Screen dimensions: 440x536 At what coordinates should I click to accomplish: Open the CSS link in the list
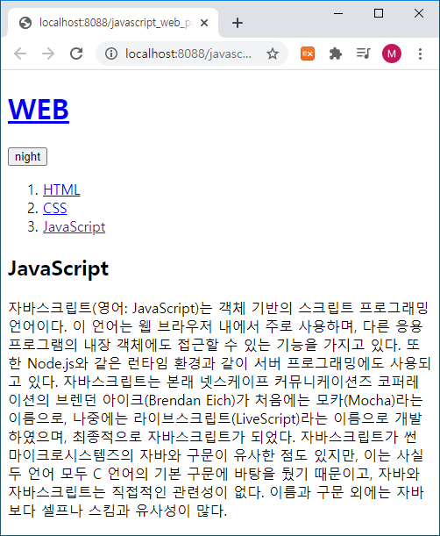coord(55,208)
